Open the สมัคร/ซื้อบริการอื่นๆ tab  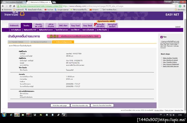(100, 26)
